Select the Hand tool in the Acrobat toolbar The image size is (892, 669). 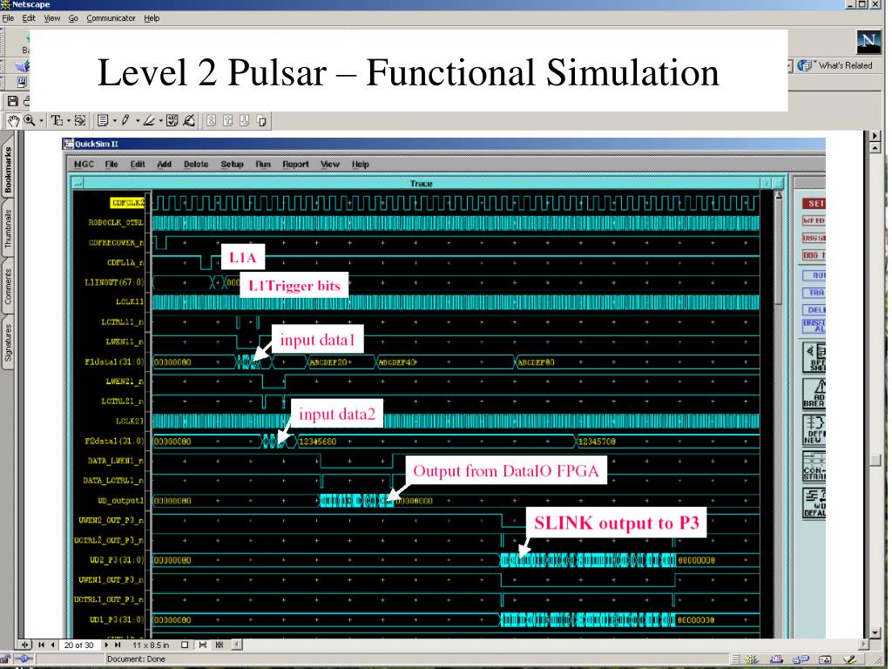coord(13,120)
